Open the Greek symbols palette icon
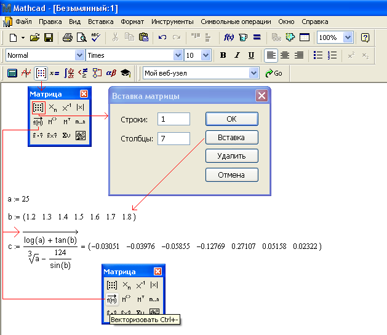Image resolution: width=387 pixels, height=335 pixels. [111, 73]
